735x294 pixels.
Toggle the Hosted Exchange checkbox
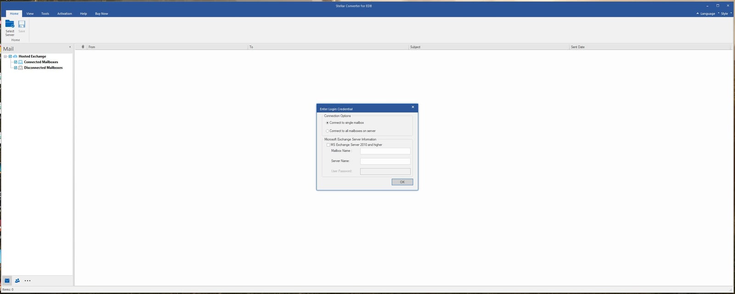click(10, 56)
